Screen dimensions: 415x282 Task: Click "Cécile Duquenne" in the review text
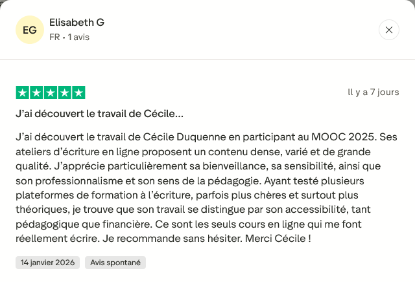184,138
